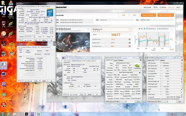Open the folder icon at the desktop top-left
Viewport: 186px width, 116px height.
tap(3, 3)
